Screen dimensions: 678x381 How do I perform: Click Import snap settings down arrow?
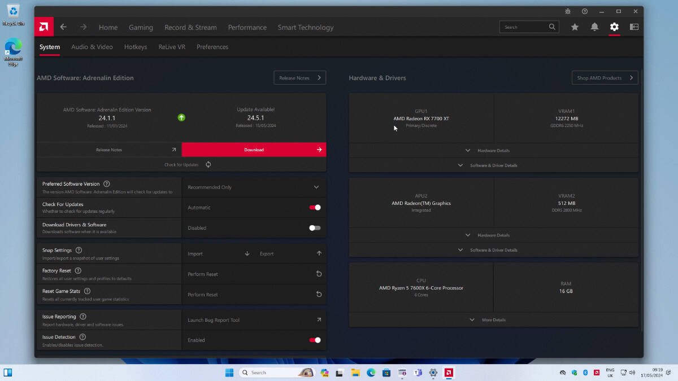pos(247,253)
